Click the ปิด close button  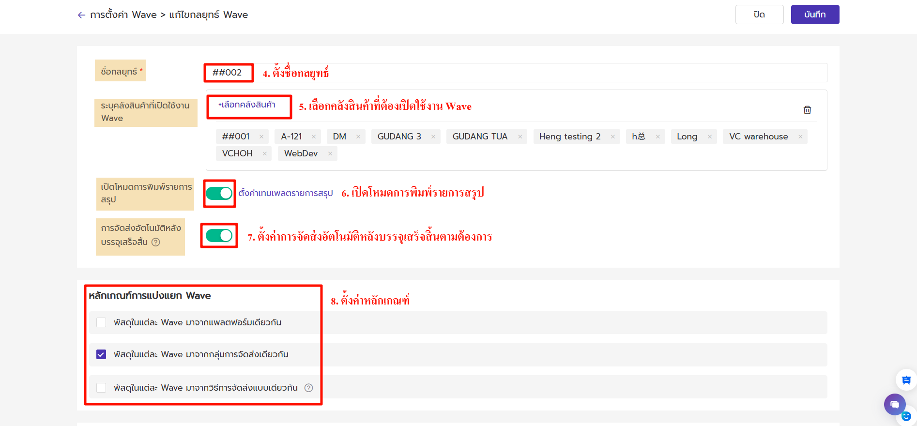pyautogui.click(x=759, y=15)
